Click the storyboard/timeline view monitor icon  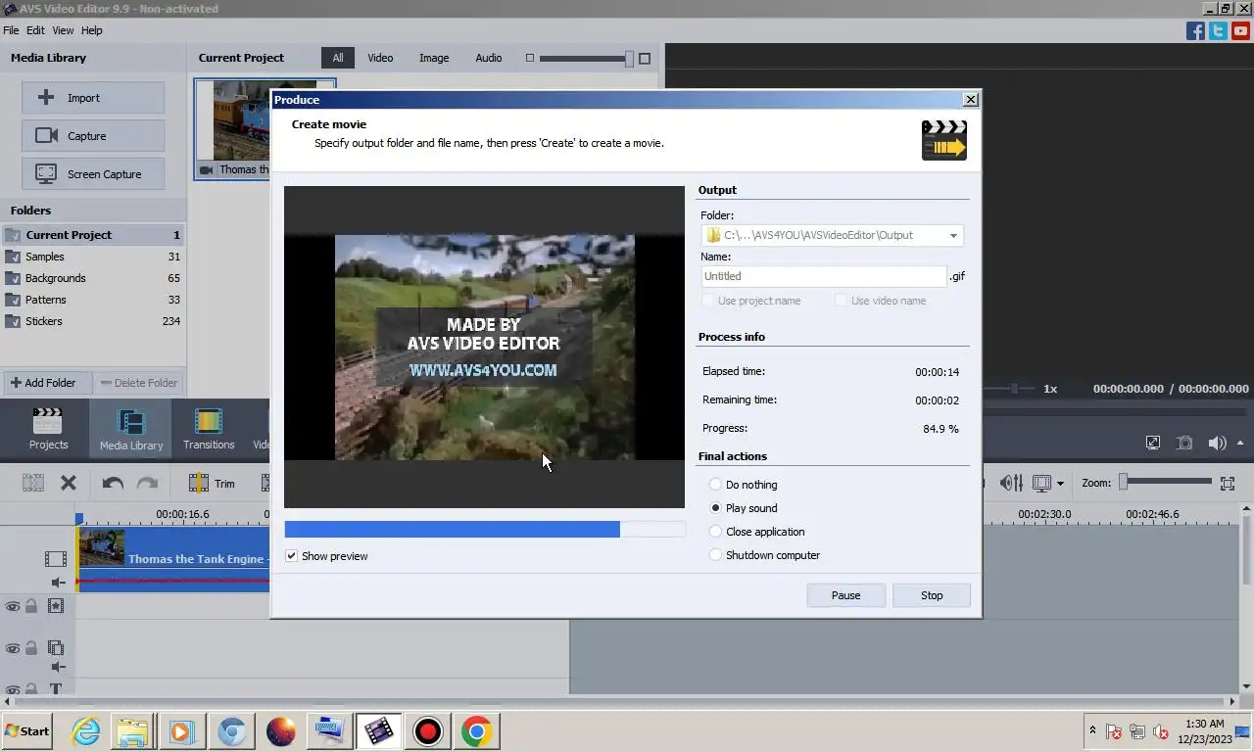click(x=1041, y=483)
